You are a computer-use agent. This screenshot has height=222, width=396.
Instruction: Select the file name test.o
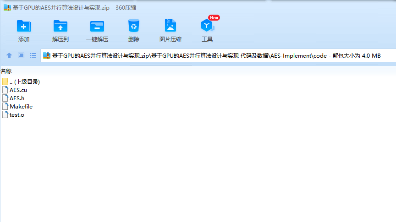(x=17, y=115)
